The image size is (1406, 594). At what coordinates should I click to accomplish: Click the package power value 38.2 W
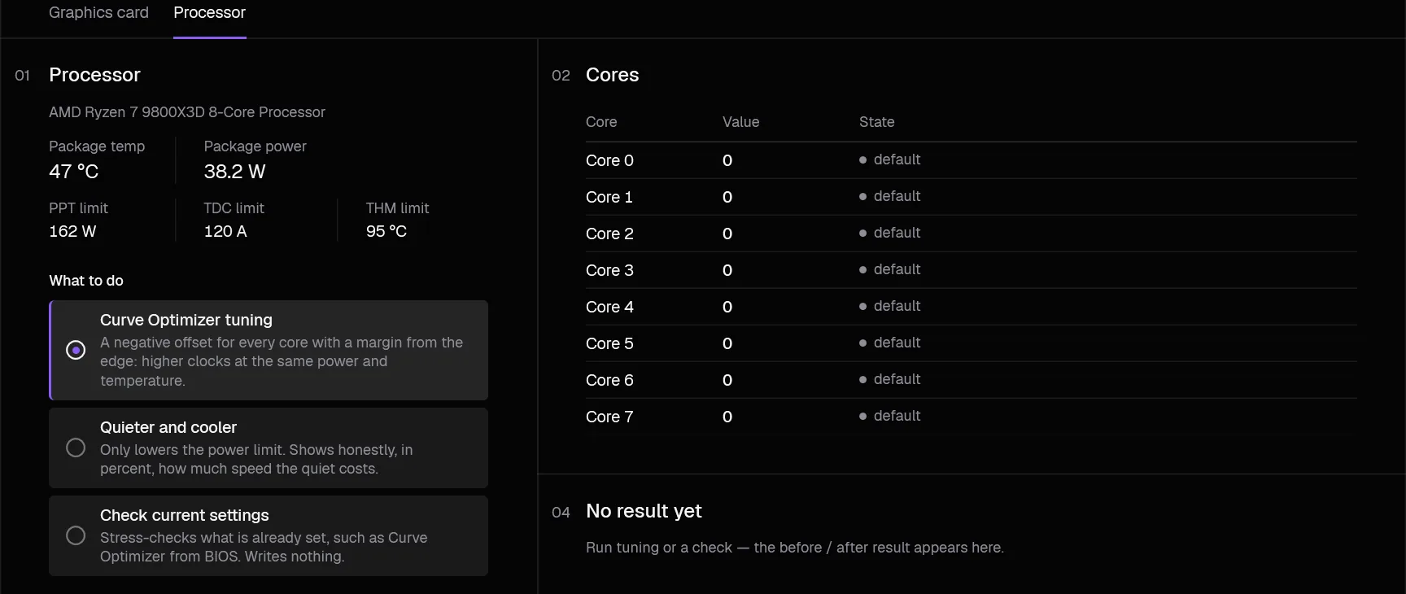click(x=234, y=172)
